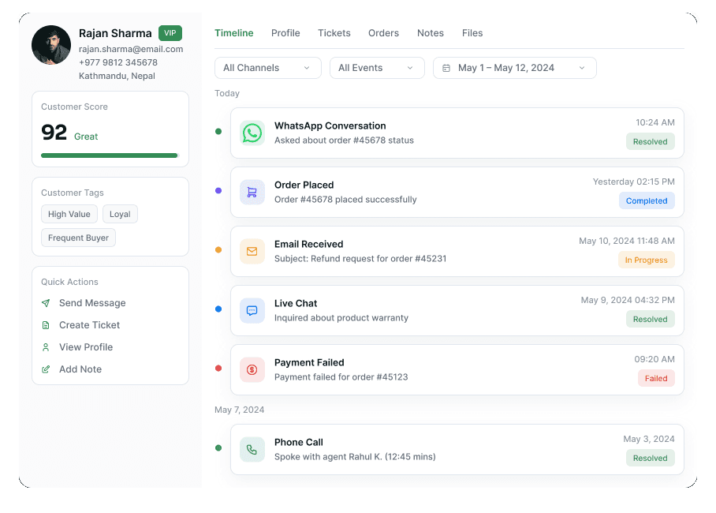Click the score value 92

click(54, 133)
